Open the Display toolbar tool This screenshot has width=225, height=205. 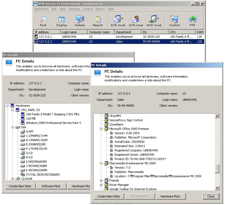coord(62,21)
